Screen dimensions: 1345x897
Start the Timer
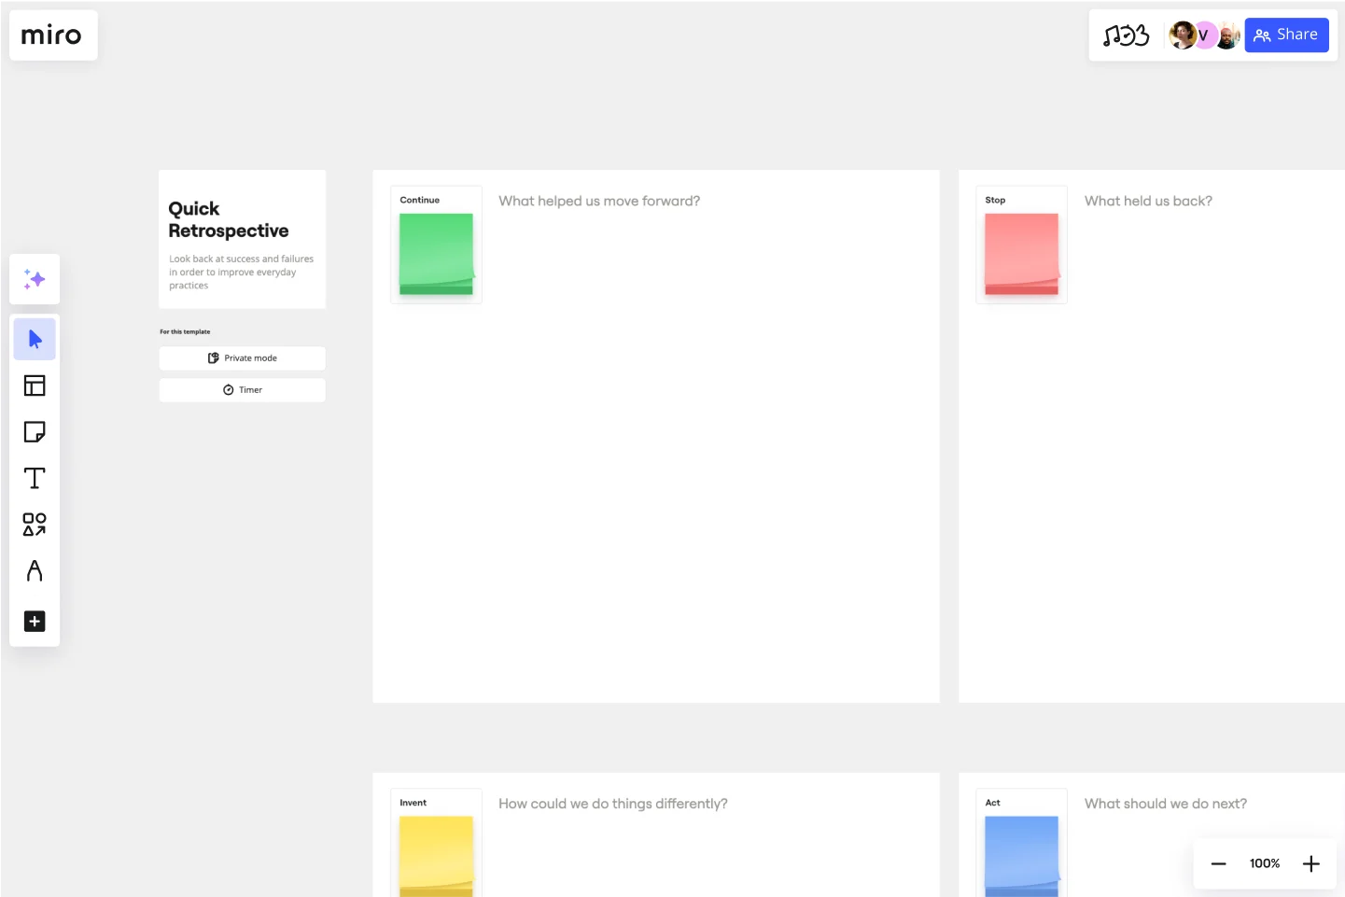[x=243, y=390]
